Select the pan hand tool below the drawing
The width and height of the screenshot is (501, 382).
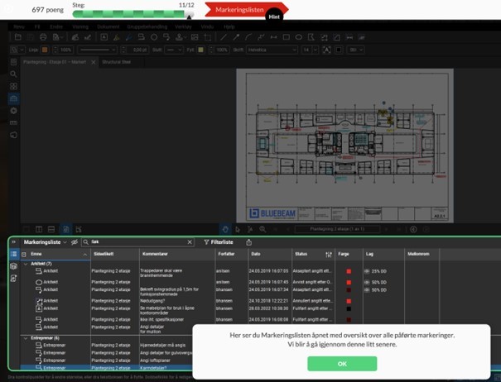click(225, 229)
